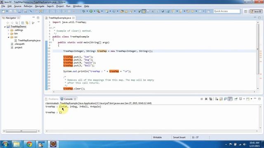Screen dimensions: 264x148
Task: Select the Java EE perspective button
Action: coord(256,12)
